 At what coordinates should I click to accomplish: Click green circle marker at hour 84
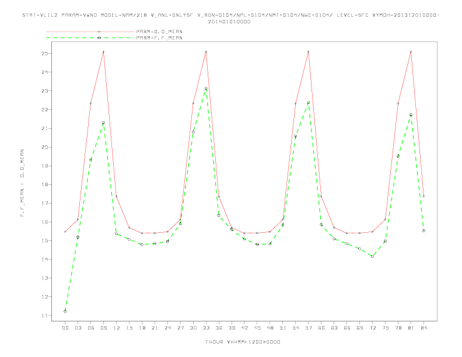(423, 230)
